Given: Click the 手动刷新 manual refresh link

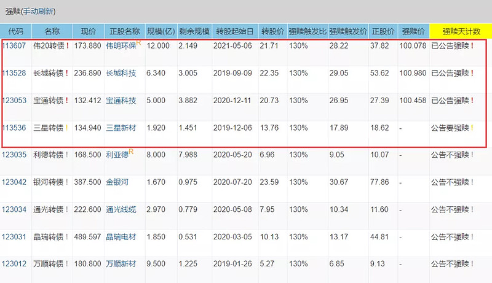Looking at the screenshot, I should click(38, 12).
